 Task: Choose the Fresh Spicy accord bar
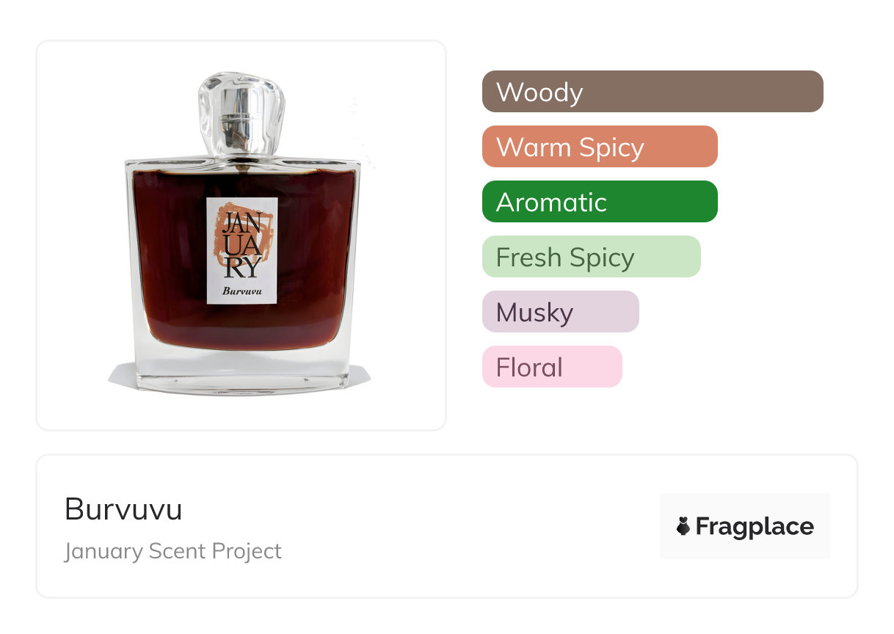[592, 257]
